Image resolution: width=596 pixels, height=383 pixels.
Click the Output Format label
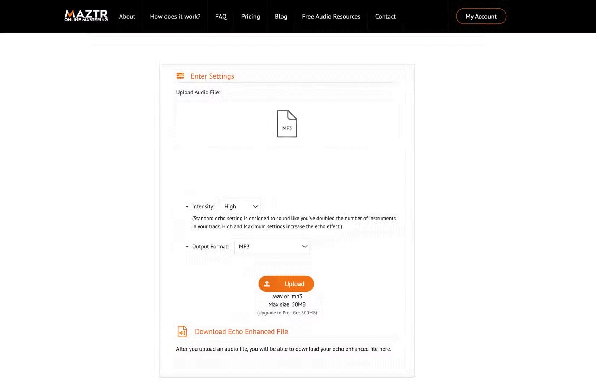point(211,247)
